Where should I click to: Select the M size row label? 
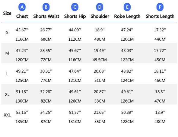click(7, 53)
